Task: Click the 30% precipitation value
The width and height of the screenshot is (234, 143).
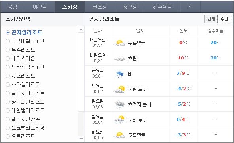Action: coord(215,58)
